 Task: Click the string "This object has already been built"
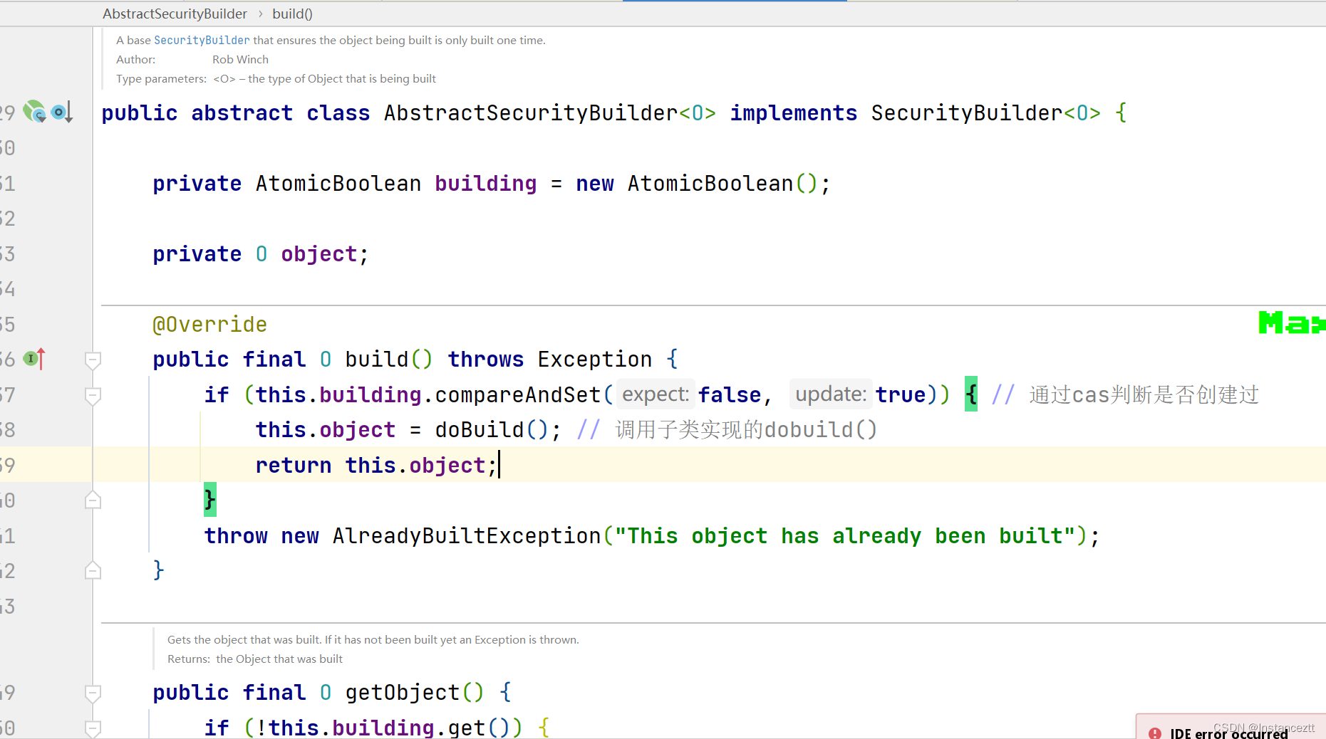click(846, 536)
